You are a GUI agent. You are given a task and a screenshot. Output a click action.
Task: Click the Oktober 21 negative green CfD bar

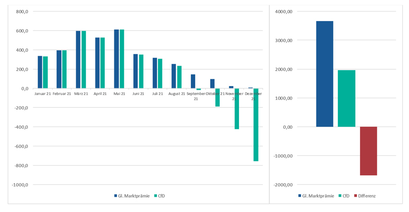tap(217, 97)
